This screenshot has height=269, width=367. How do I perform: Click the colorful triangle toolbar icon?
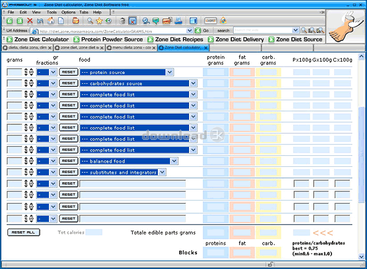(x=223, y=21)
